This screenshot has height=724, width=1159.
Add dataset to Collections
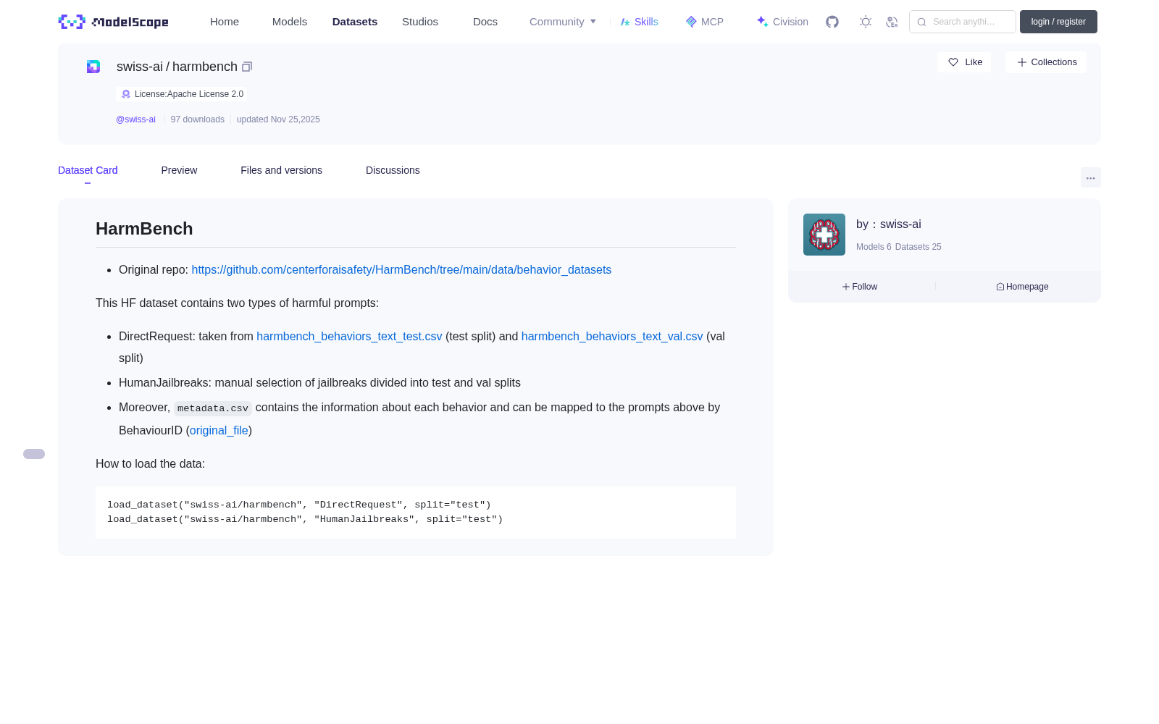point(1046,62)
